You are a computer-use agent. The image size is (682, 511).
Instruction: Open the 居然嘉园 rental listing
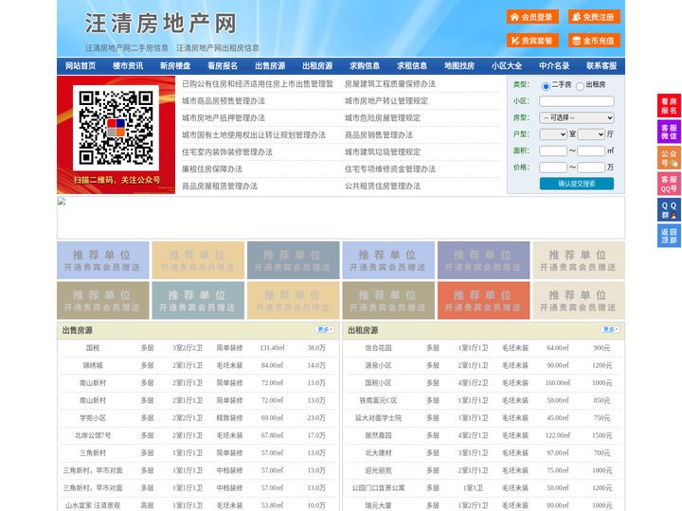[x=378, y=435]
